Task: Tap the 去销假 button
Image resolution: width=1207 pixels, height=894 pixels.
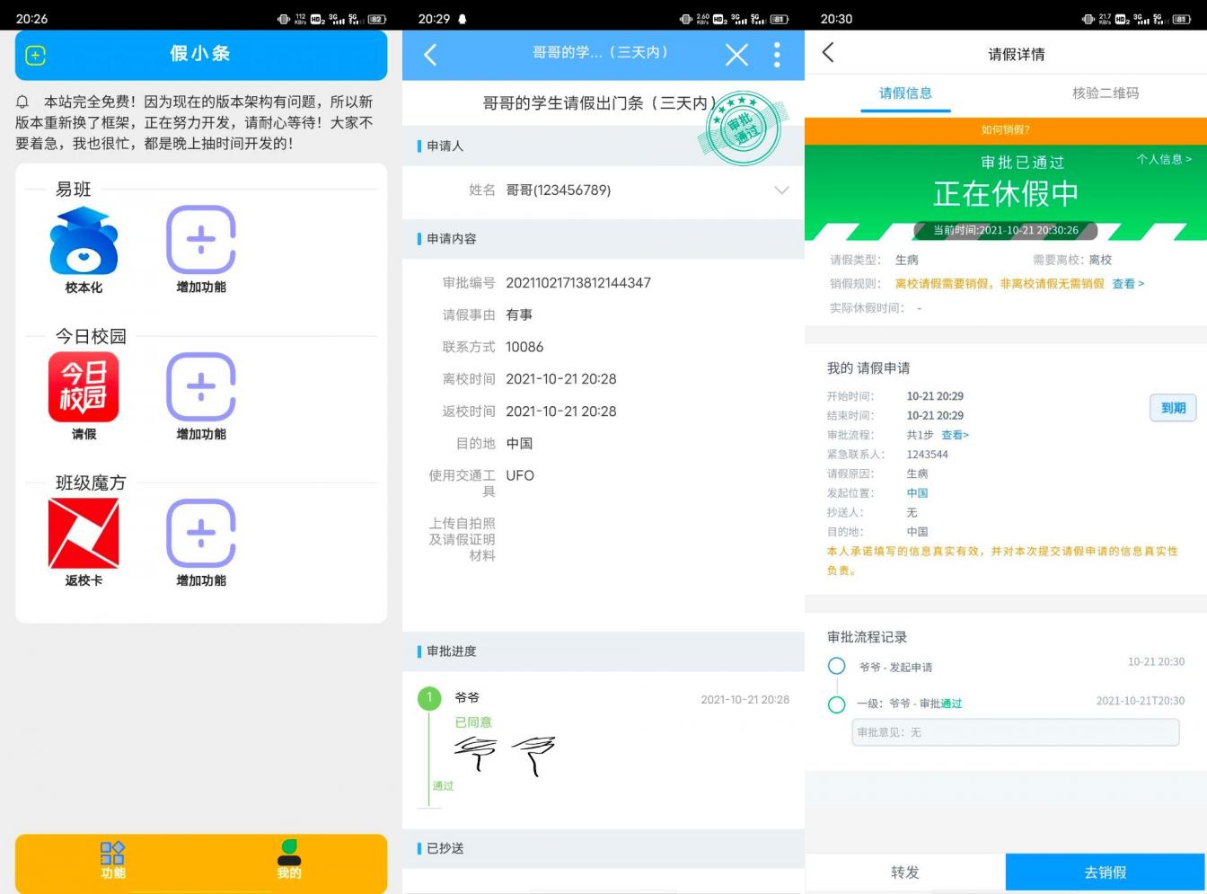Action: coord(1105,872)
